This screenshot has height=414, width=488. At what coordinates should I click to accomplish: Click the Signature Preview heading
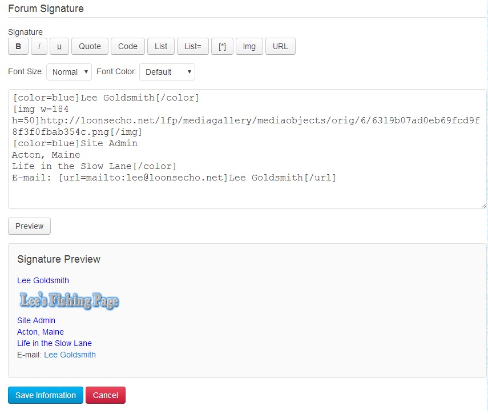pyautogui.click(x=59, y=259)
